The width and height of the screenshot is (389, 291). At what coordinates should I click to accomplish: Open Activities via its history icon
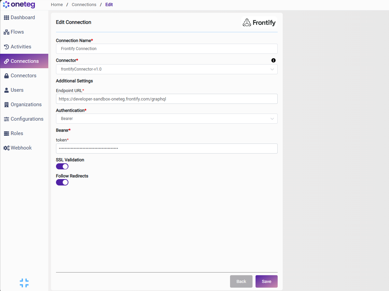point(6,47)
